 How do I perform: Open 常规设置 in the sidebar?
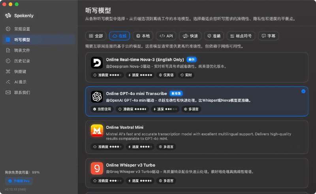point(39,29)
